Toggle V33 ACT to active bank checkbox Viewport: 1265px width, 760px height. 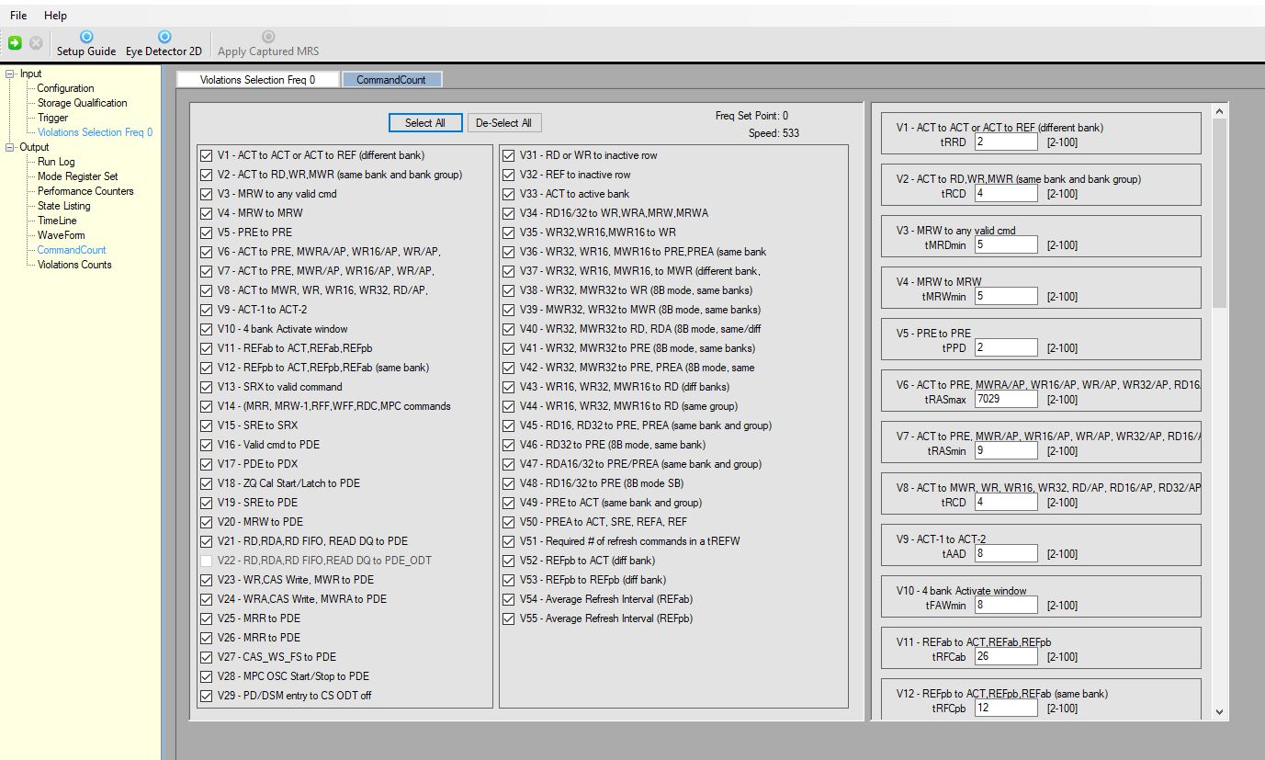pos(508,194)
